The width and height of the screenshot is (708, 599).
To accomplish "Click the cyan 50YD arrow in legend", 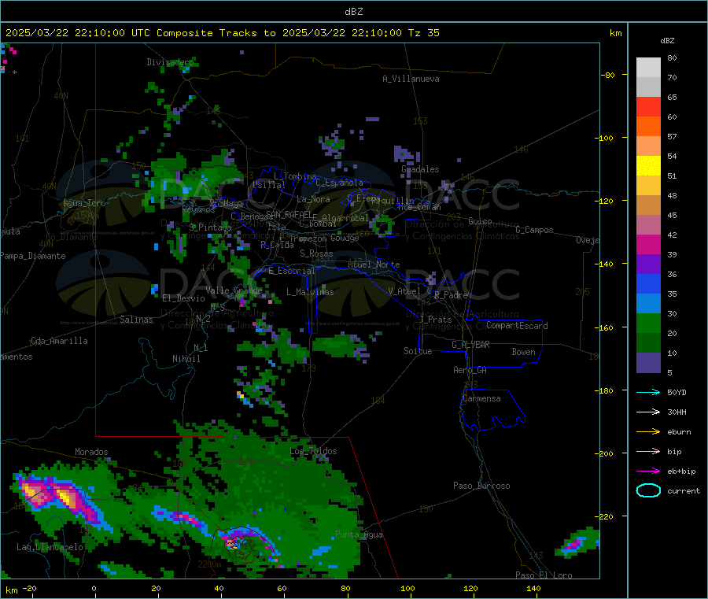I will click(x=648, y=392).
